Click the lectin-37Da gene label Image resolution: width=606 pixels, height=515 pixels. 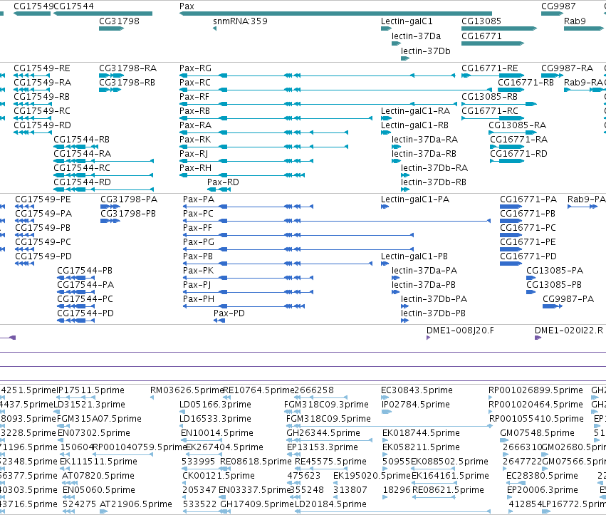click(417, 36)
